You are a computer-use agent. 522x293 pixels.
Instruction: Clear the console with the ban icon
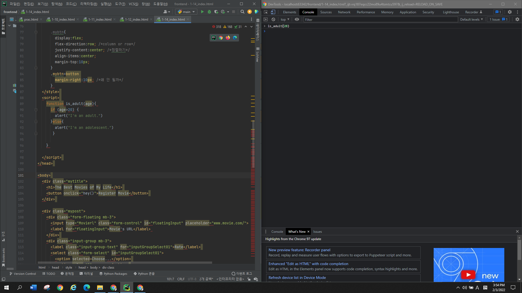click(x=274, y=19)
